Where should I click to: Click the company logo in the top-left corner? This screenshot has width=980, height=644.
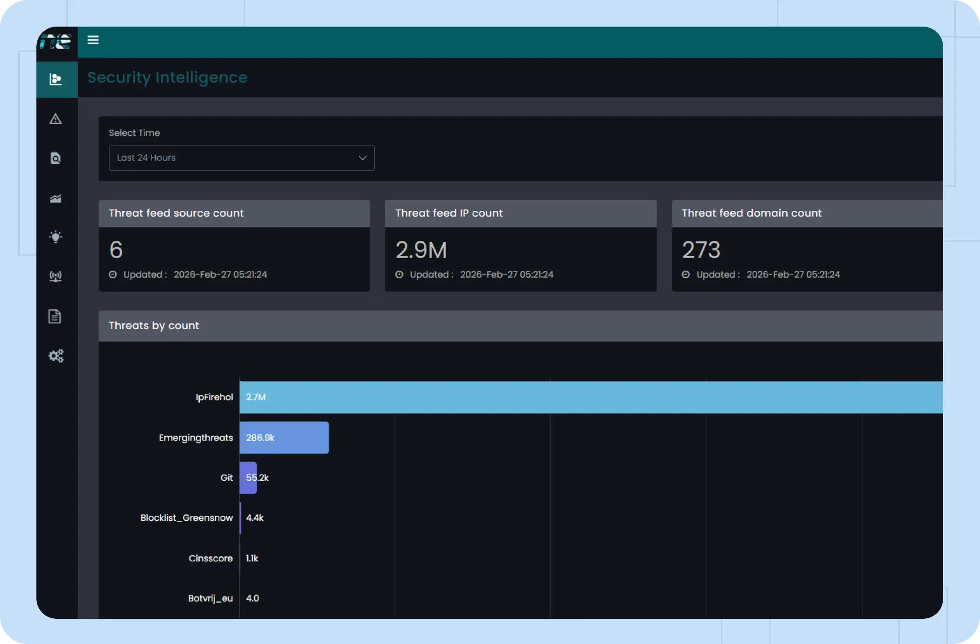56,42
